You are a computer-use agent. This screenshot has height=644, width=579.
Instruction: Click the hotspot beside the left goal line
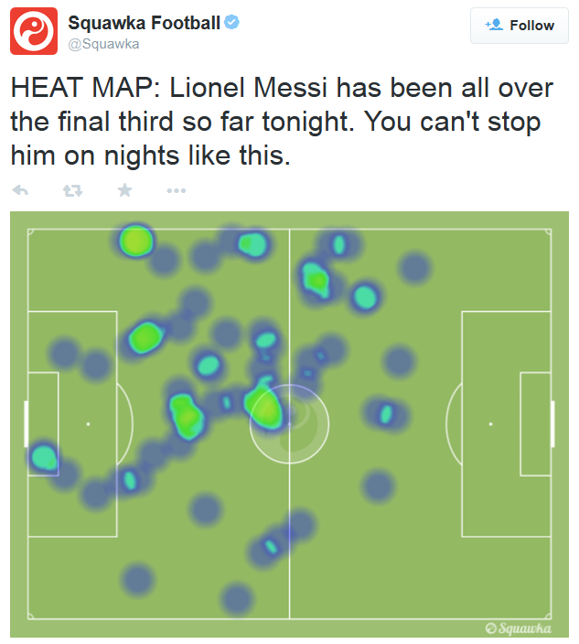click(x=43, y=456)
